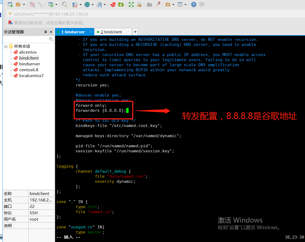Click the 说明 property row label
The image size is (305, 242).
coord(8,225)
